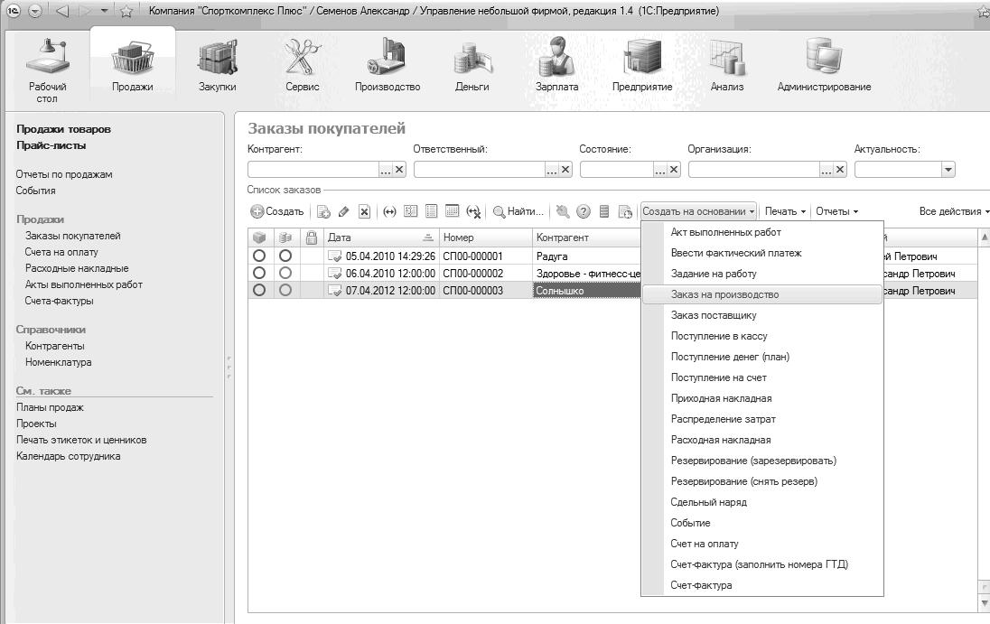The image size is (990, 624).
Task: Open the Отчеты dropdown menu
Action: (x=836, y=212)
